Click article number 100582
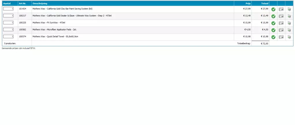The height and width of the screenshot is (125, 295). tap(22, 30)
